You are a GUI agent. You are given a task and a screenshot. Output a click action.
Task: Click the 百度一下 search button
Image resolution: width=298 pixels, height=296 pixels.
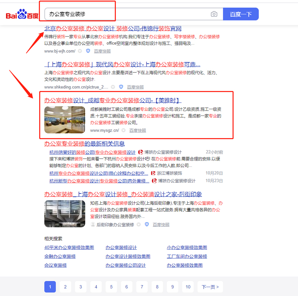[x=241, y=14]
